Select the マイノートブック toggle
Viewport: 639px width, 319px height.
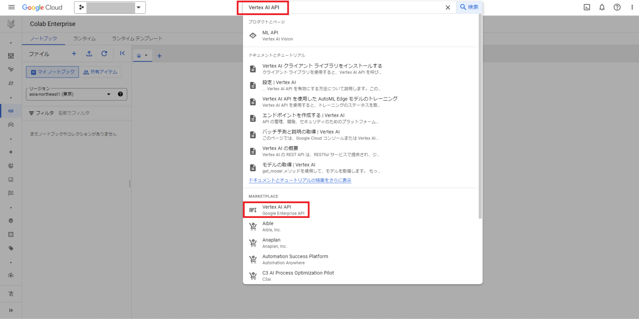52,72
